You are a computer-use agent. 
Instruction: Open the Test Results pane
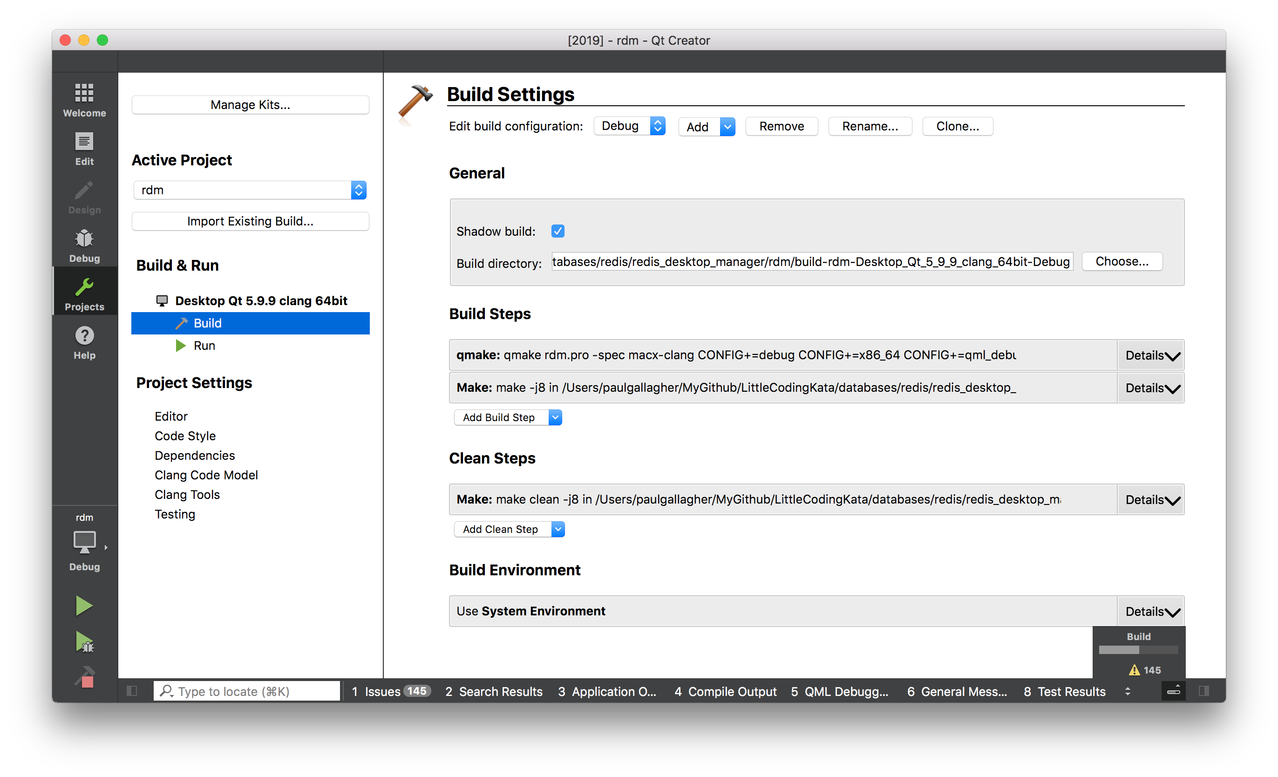[x=1064, y=691]
